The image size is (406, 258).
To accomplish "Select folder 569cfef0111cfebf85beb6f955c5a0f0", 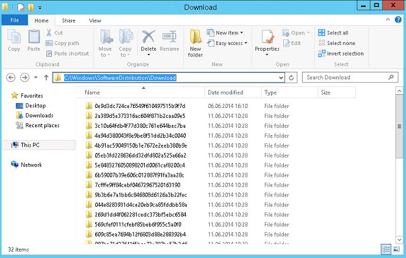I will pyautogui.click(x=133, y=224).
